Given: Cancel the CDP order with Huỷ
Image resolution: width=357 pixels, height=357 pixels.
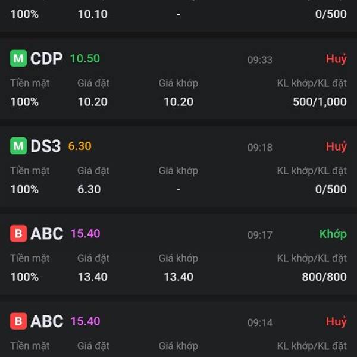Looking at the screenshot, I should point(336,59).
